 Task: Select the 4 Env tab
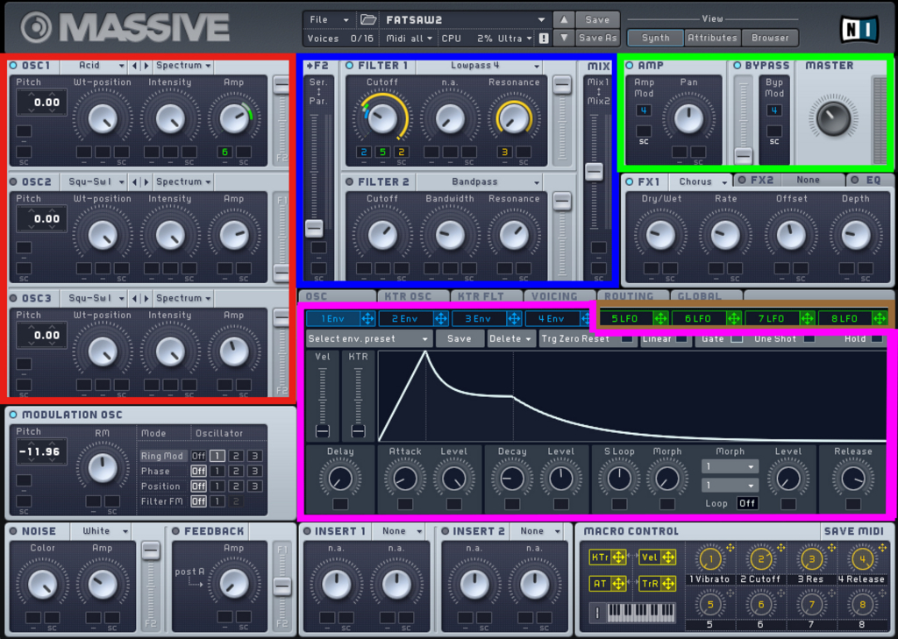(x=551, y=319)
